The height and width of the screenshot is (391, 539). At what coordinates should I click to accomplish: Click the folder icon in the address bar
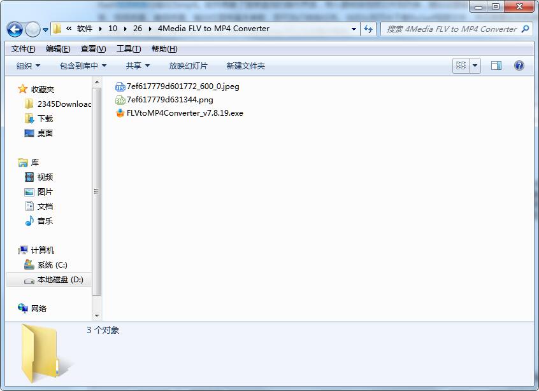click(57, 29)
